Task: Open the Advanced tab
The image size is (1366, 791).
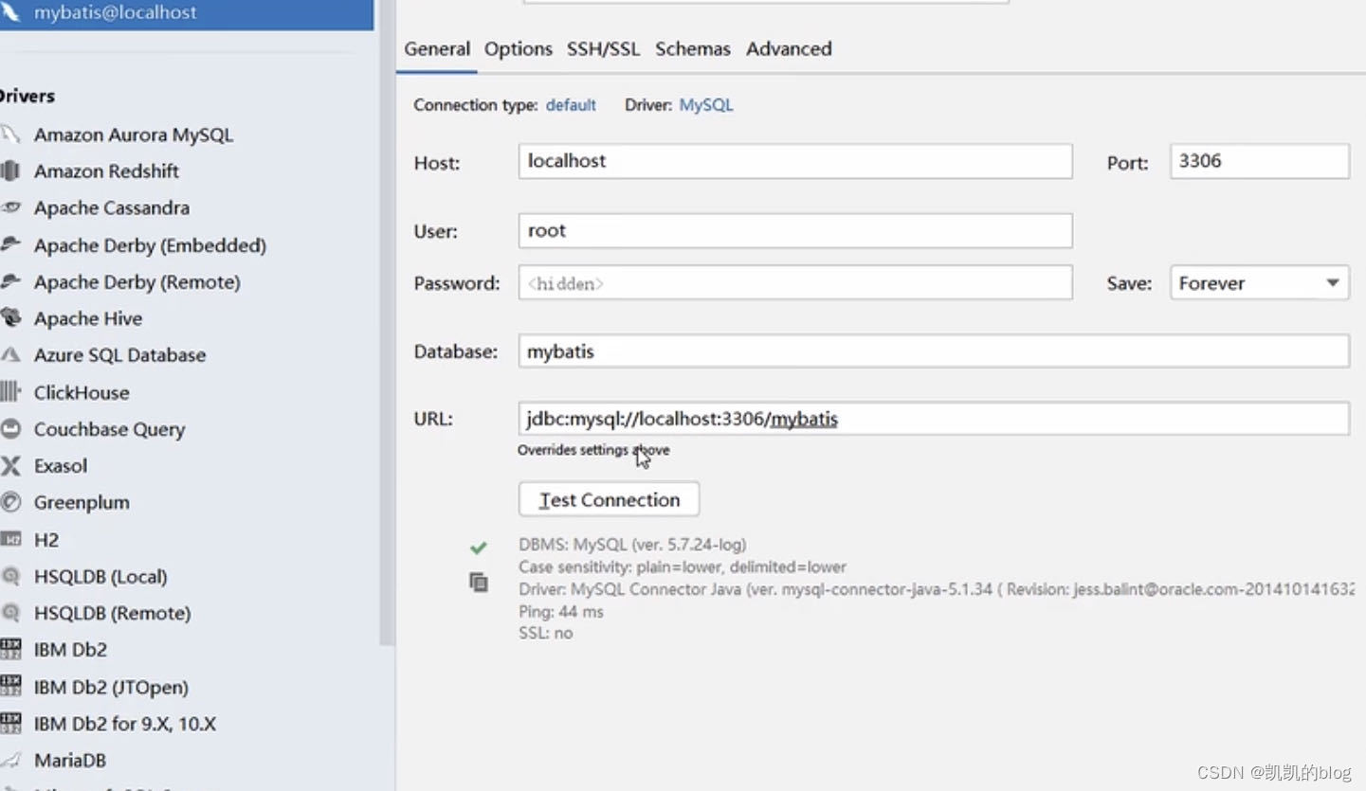Action: pyautogui.click(x=788, y=48)
